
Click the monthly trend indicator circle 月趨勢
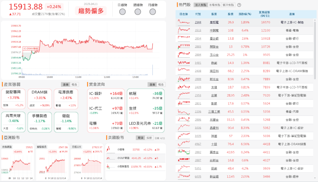pos(153,11)
